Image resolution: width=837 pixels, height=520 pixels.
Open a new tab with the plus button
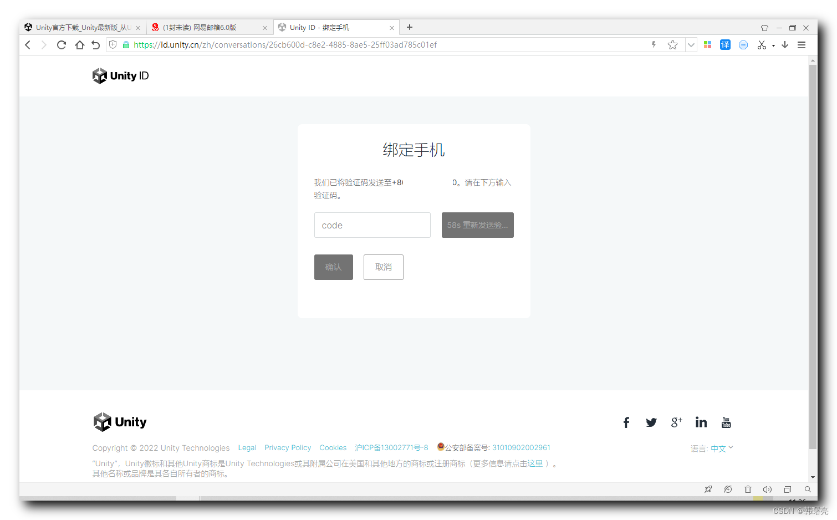tap(410, 27)
